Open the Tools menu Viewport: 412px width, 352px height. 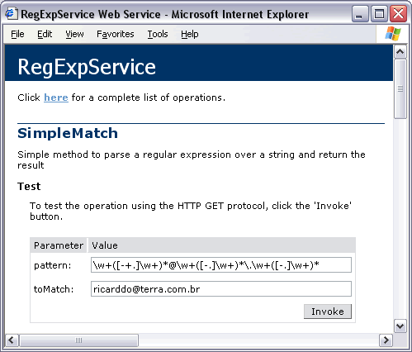click(158, 34)
